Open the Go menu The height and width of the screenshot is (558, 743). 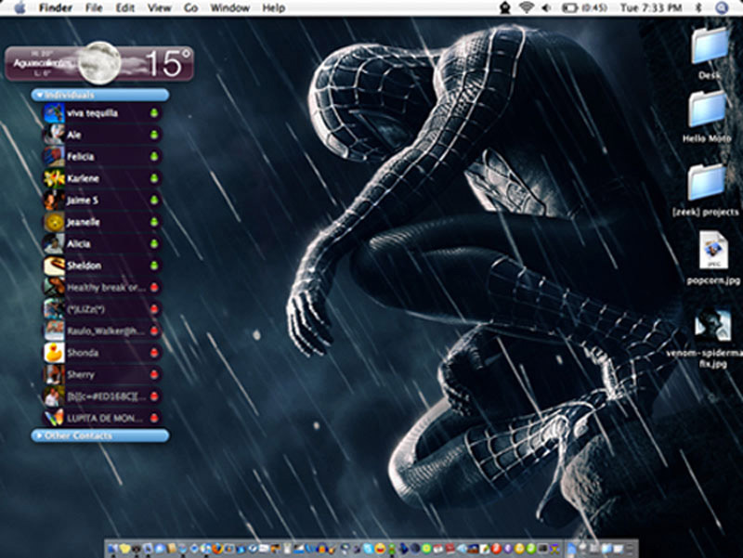point(190,8)
